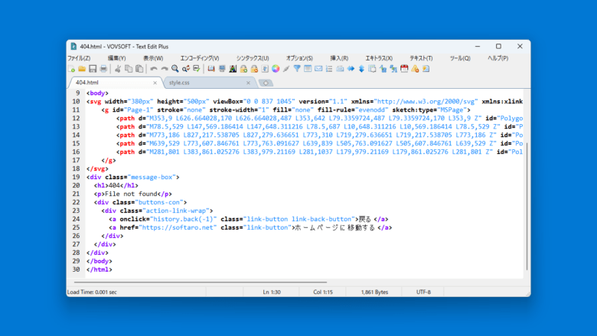The image size is (597, 336).
Task: Cut selection with the scissors icon
Action: point(118,69)
